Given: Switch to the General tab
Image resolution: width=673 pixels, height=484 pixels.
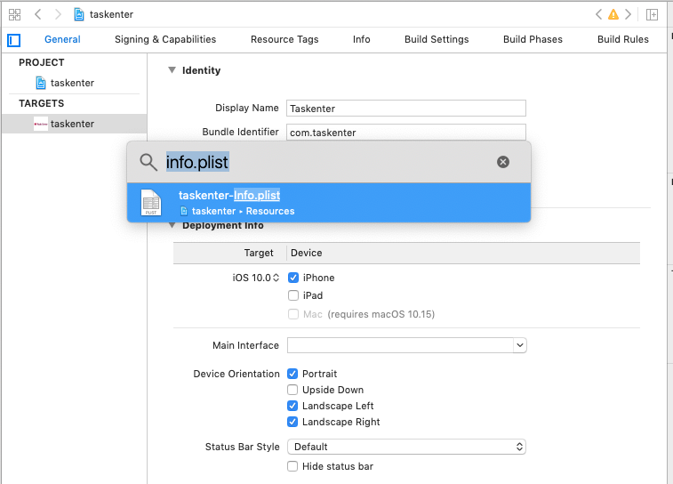Looking at the screenshot, I should coord(62,39).
